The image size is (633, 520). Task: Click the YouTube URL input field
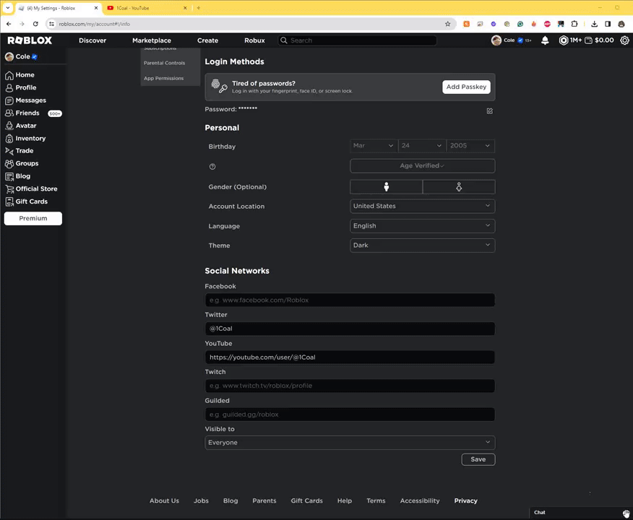[x=350, y=357]
